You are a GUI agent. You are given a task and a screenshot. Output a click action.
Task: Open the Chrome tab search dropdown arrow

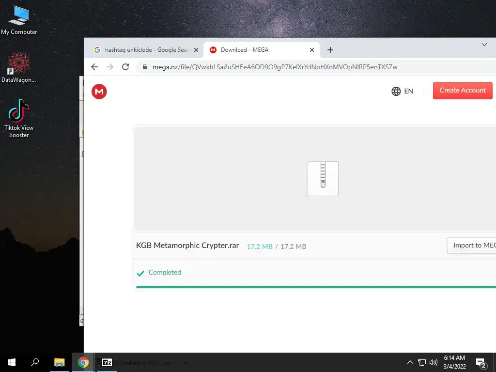484,45
